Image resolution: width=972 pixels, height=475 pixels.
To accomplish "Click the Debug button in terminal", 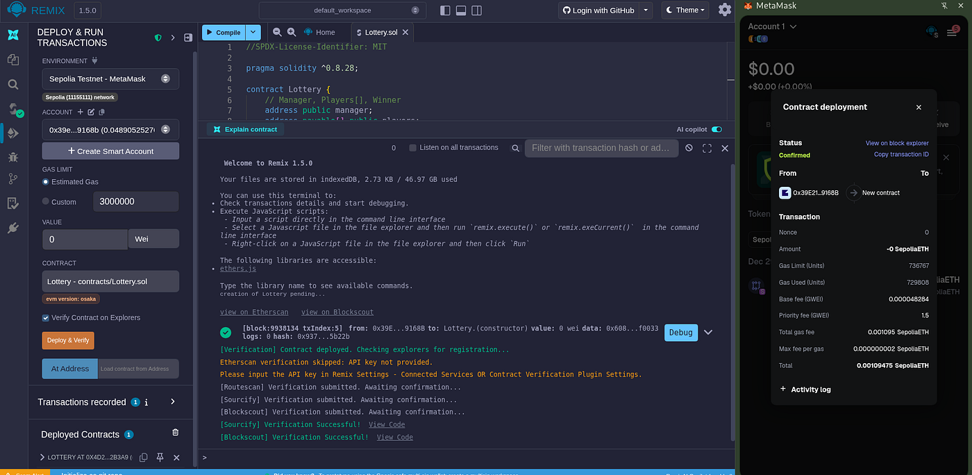I will coord(680,333).
